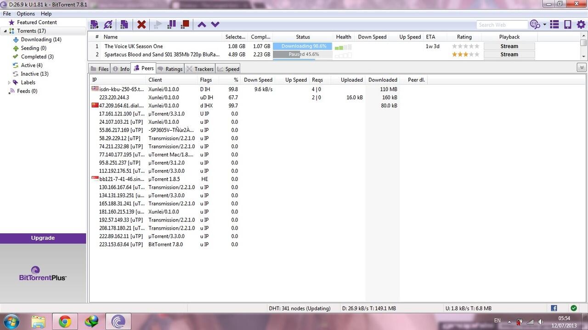Switch to the Files tab
588x330 pixels.
tap(100, 69)
